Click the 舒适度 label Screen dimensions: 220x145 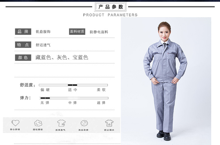tap(28, 85)
